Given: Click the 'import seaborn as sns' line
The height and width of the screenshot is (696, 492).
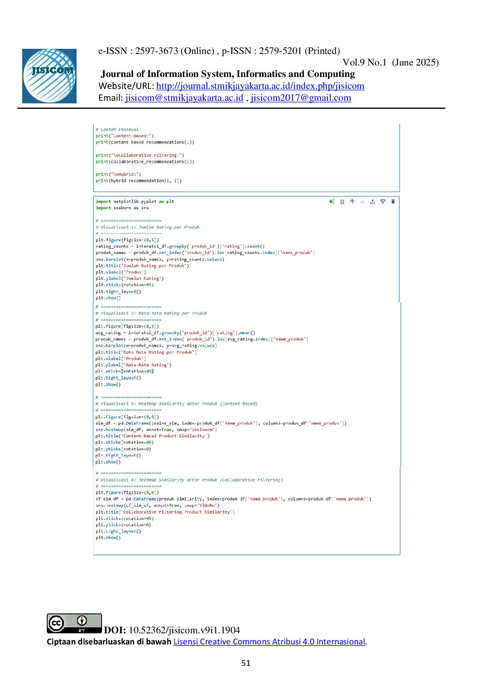Looking at the screenshot, I should click(122, 208).
